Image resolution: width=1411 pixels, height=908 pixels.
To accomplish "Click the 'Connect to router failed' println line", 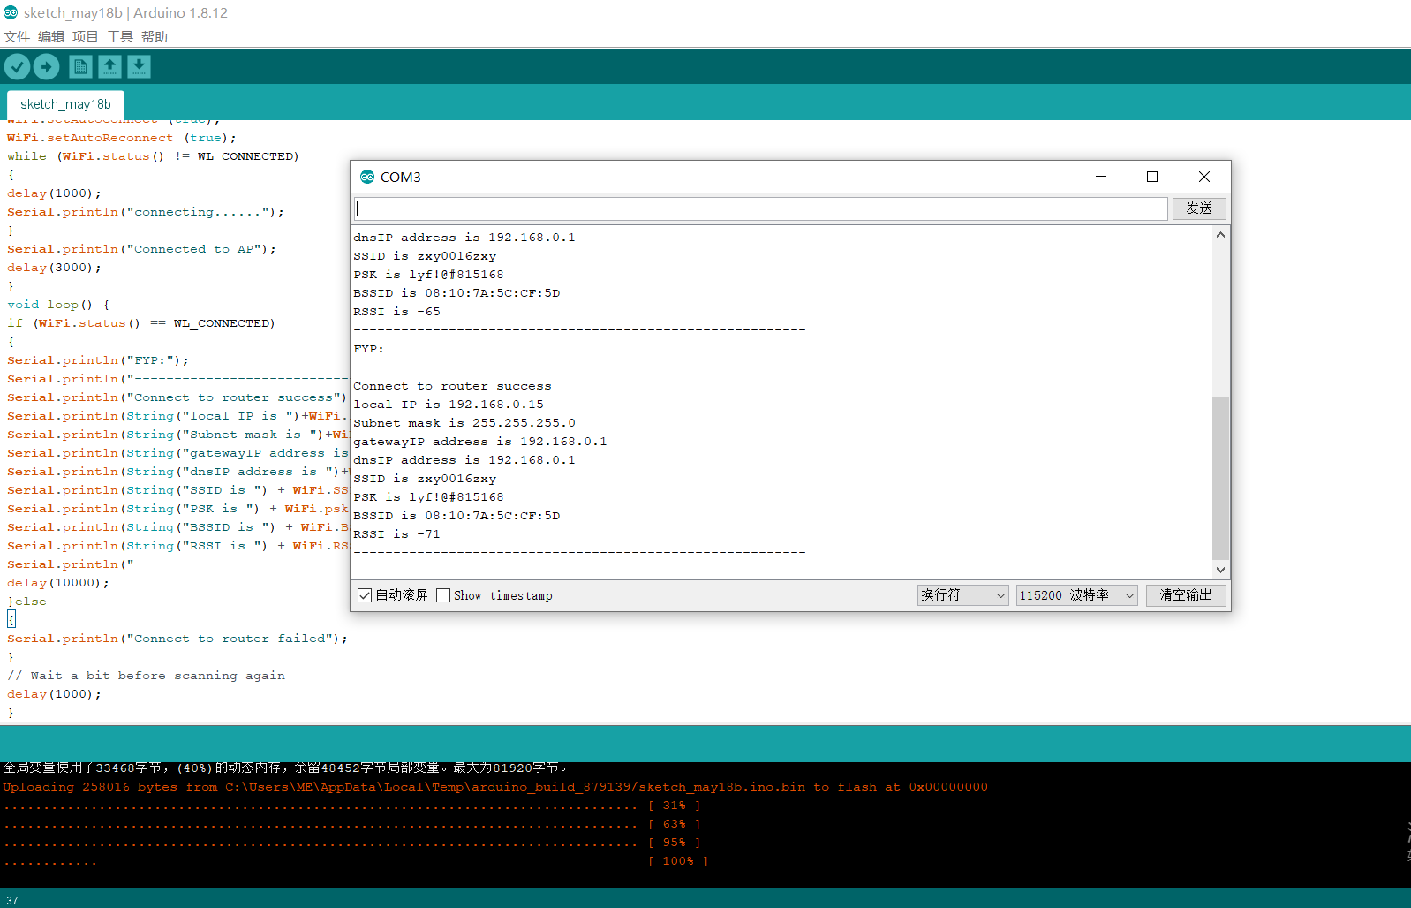I will tap(177, 639).
